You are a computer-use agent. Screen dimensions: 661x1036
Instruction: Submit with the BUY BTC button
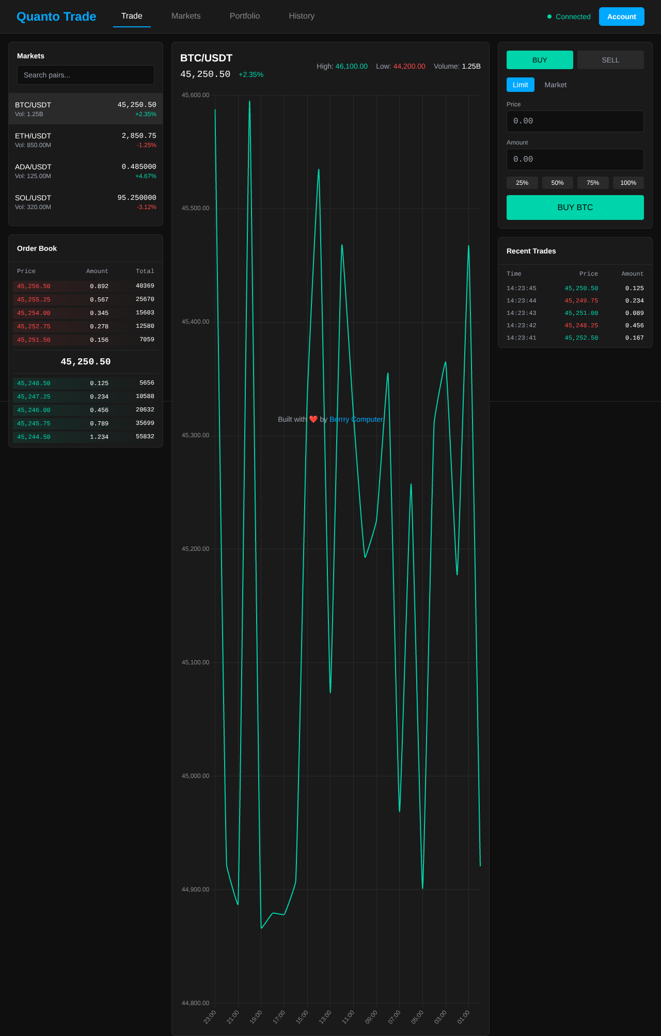(575, 208)
